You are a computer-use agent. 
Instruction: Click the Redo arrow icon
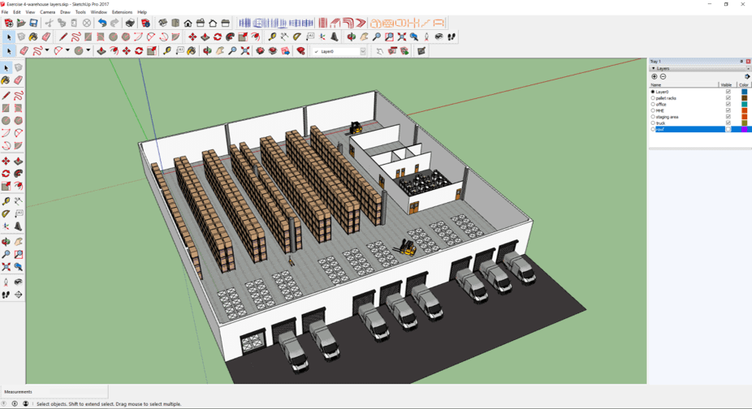115,23
